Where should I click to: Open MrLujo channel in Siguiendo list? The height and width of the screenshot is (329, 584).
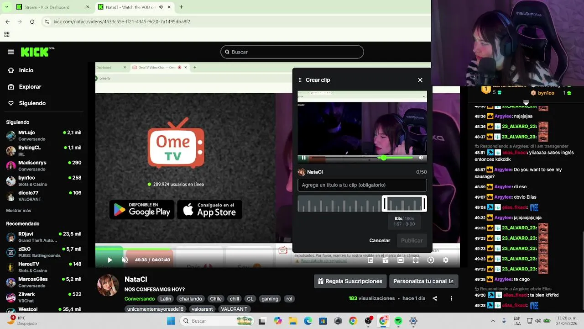tap(44, 136)
